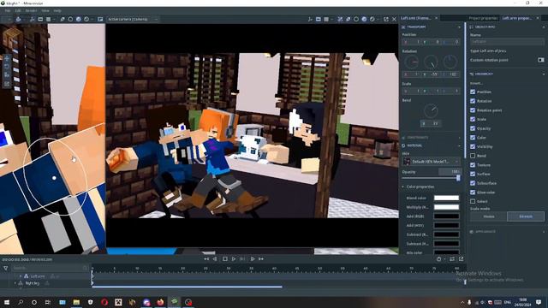Switch to the Left arm properties tab

517,18
